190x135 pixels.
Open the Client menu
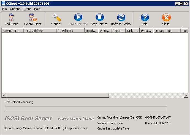pos(27,9)
